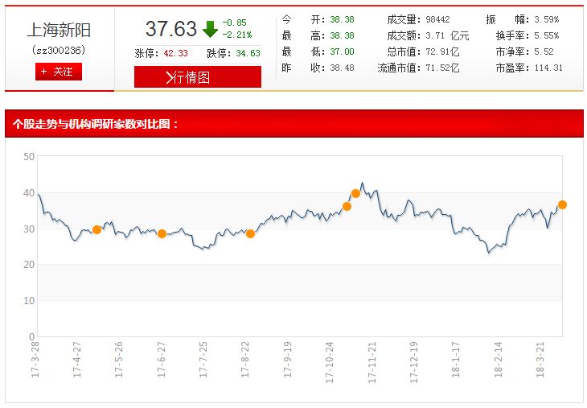The image size is (587, 408).
Task: Click the y-axis label 20
Action: (29, 265)
